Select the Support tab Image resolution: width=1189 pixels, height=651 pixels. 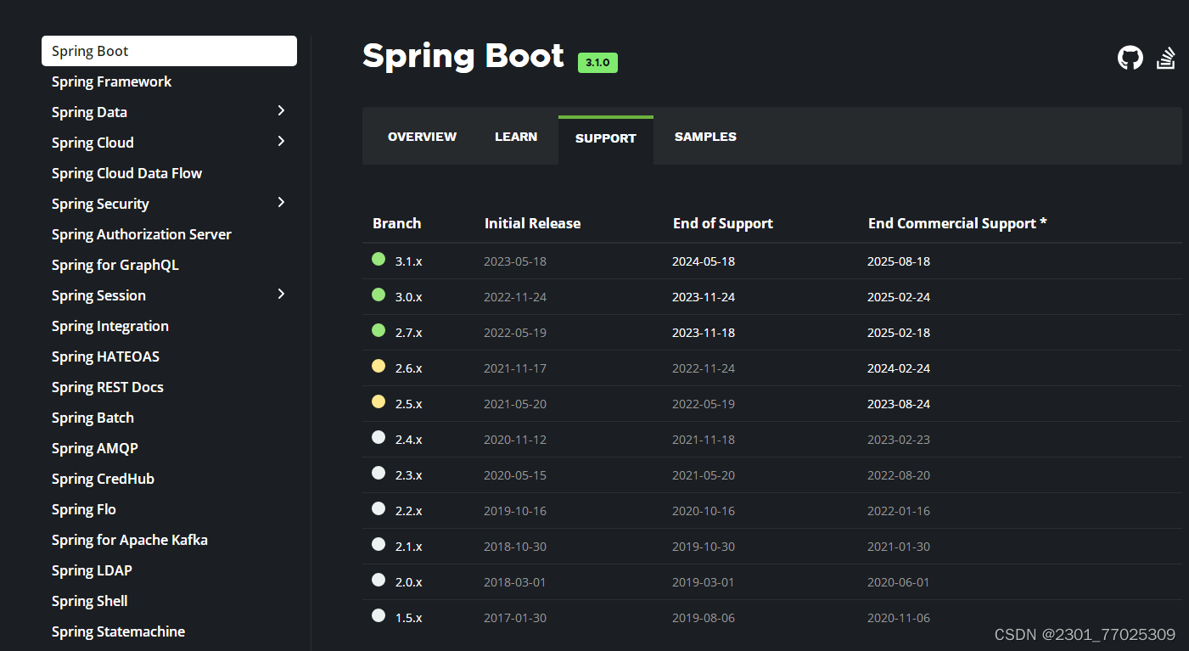(x=606, y=138)
